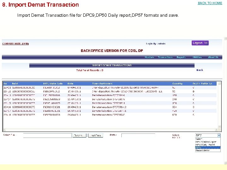Click the page scrollbar up arrow

[225, 38]
